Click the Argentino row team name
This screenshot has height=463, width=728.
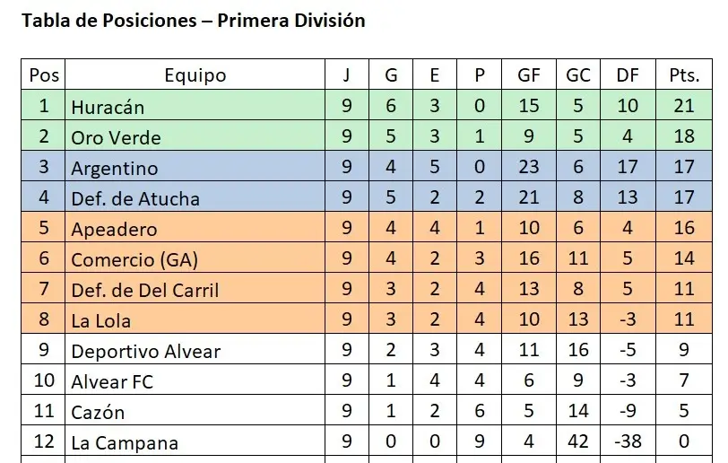(x=114, y=168)
